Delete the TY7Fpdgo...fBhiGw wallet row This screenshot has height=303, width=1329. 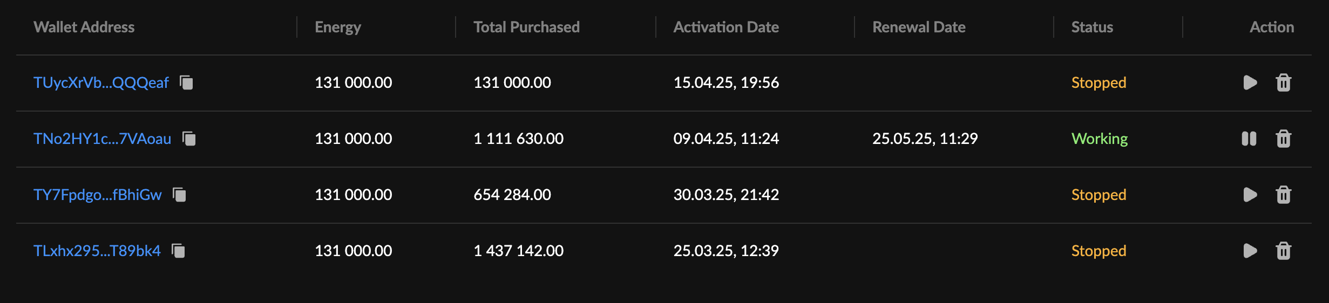[x=1284, y=195]
